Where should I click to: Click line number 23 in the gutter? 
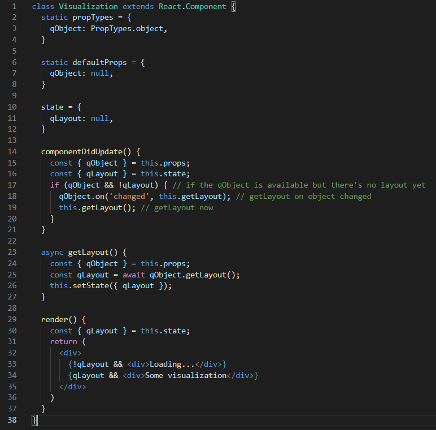click(12, 252)
